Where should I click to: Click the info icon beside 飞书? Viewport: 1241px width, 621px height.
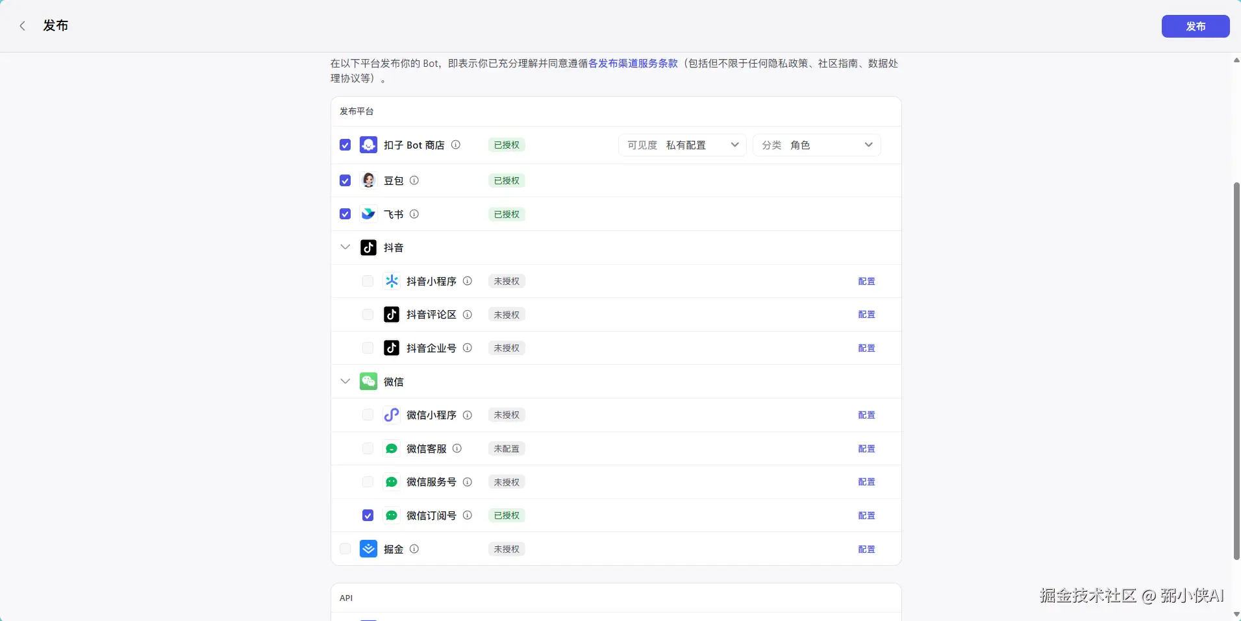point(414,214)
